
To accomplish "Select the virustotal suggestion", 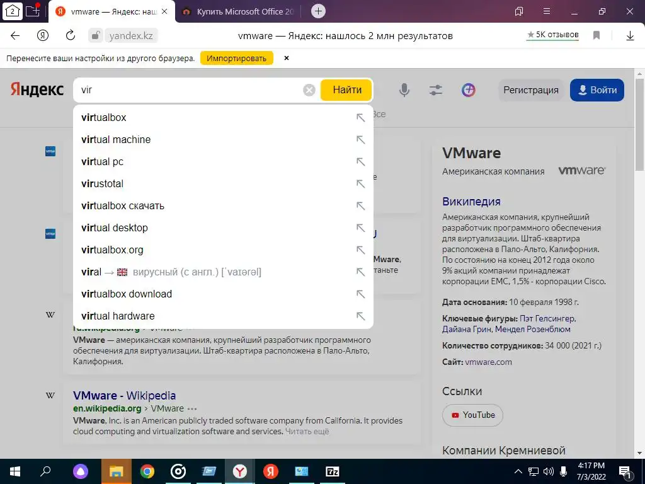I will point(223,183).
